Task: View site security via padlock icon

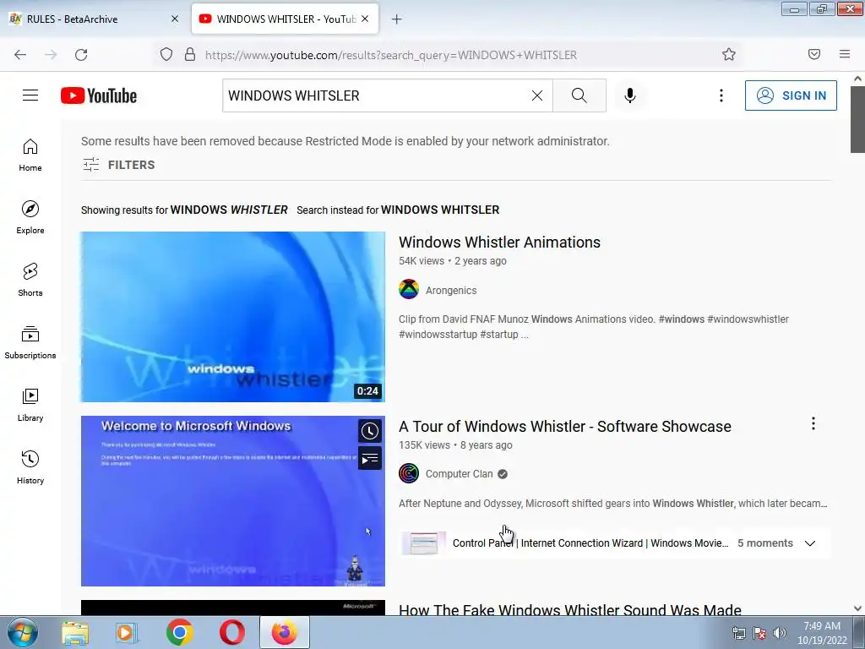Action: click(190, 55)
